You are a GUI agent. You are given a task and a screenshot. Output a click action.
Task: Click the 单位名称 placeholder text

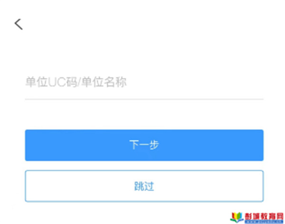(104, 82)
